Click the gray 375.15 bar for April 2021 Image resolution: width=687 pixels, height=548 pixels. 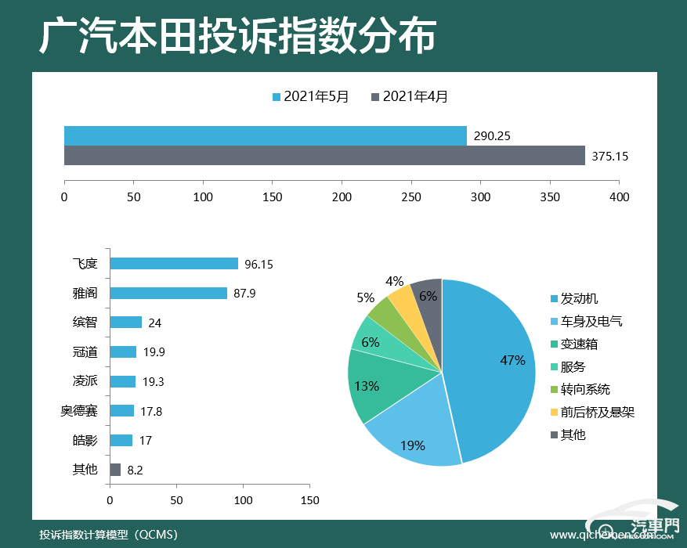pyautogui.click(x=324, y=155)
